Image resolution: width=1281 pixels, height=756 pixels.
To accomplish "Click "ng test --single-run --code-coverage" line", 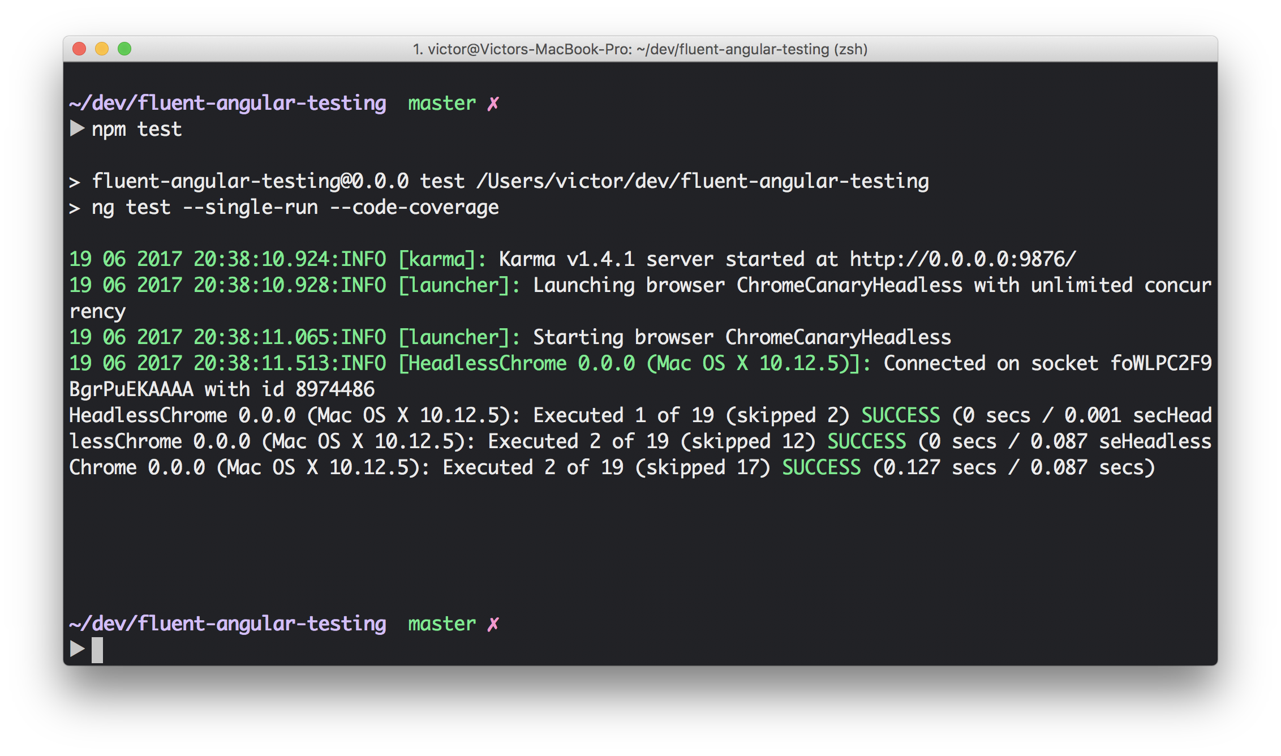I will [x=295, y=208].
